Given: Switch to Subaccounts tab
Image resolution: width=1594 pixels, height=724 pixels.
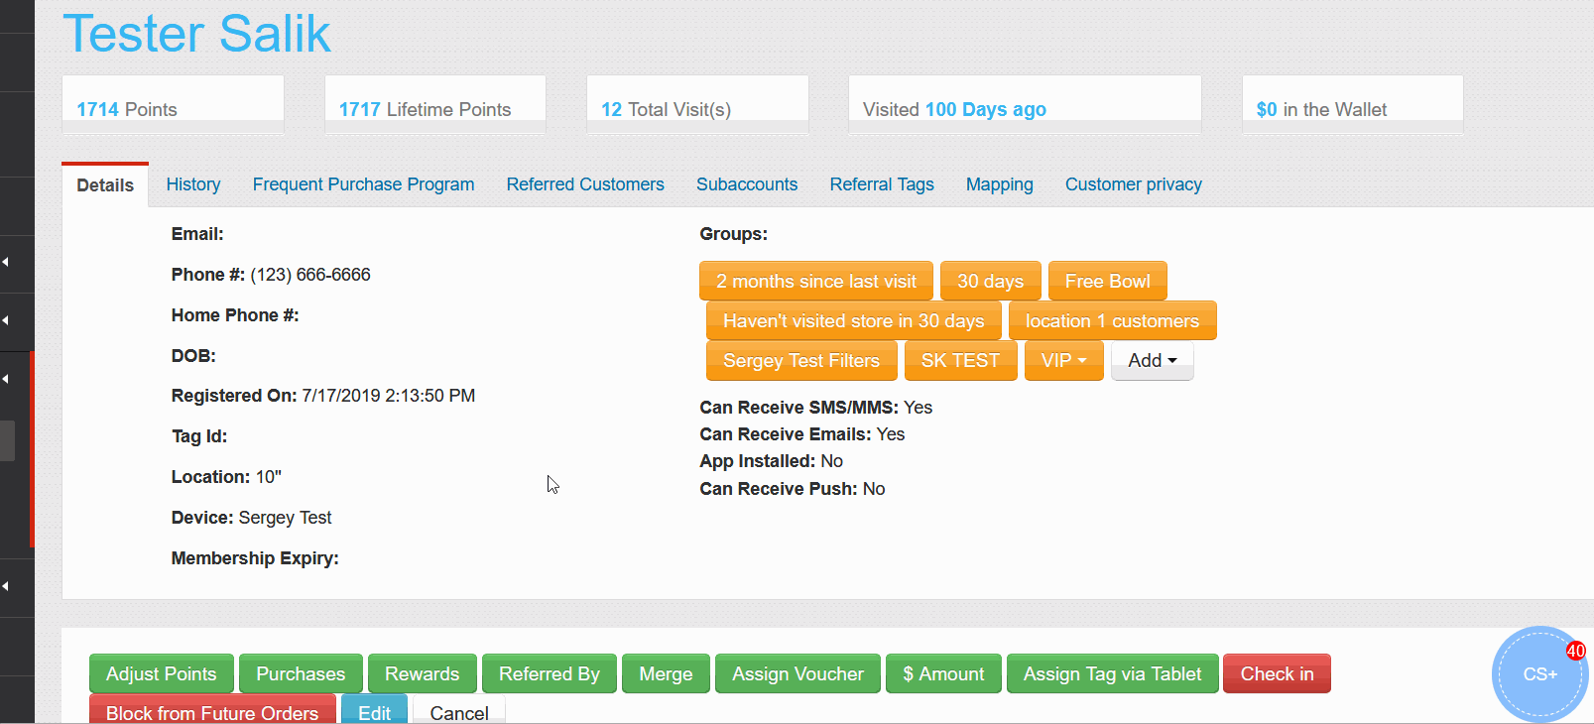Looking at the screenshot, I should [747, 184].
